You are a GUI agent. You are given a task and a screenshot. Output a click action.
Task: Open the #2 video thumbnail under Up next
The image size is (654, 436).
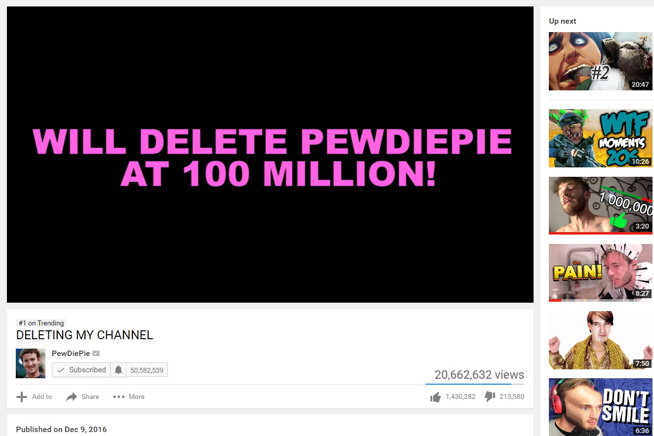coord(601,61)
